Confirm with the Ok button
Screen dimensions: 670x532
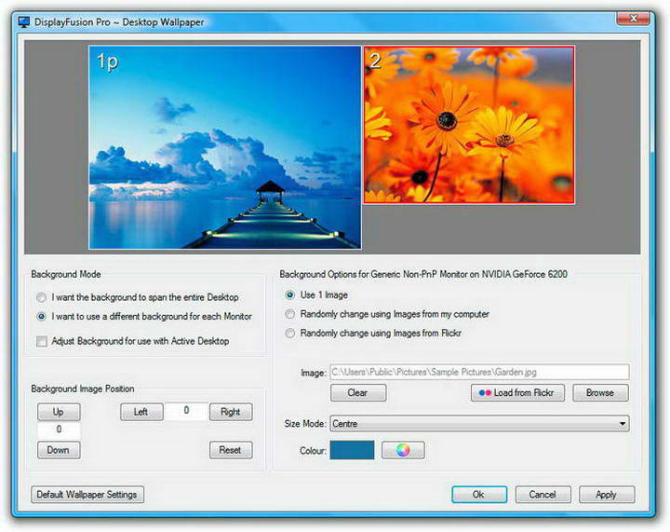[479, 495]
